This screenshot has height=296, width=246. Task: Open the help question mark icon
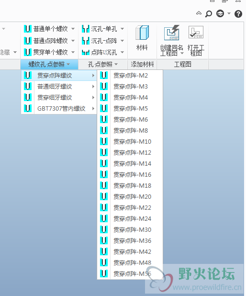coord(238,14)
